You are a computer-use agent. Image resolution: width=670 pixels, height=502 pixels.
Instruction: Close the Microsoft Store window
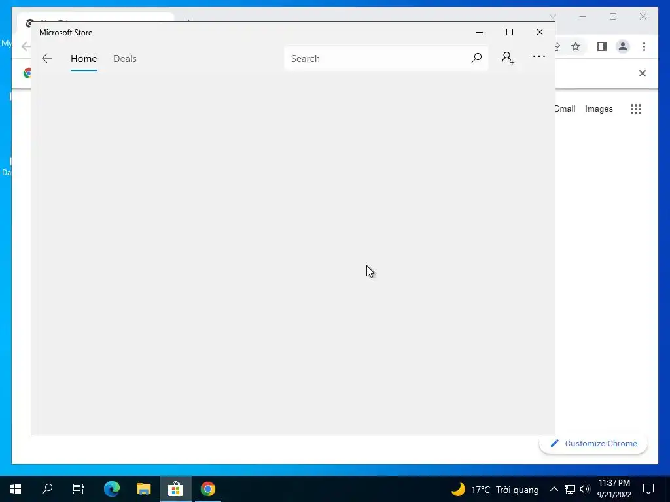click(x=540, y=33)
